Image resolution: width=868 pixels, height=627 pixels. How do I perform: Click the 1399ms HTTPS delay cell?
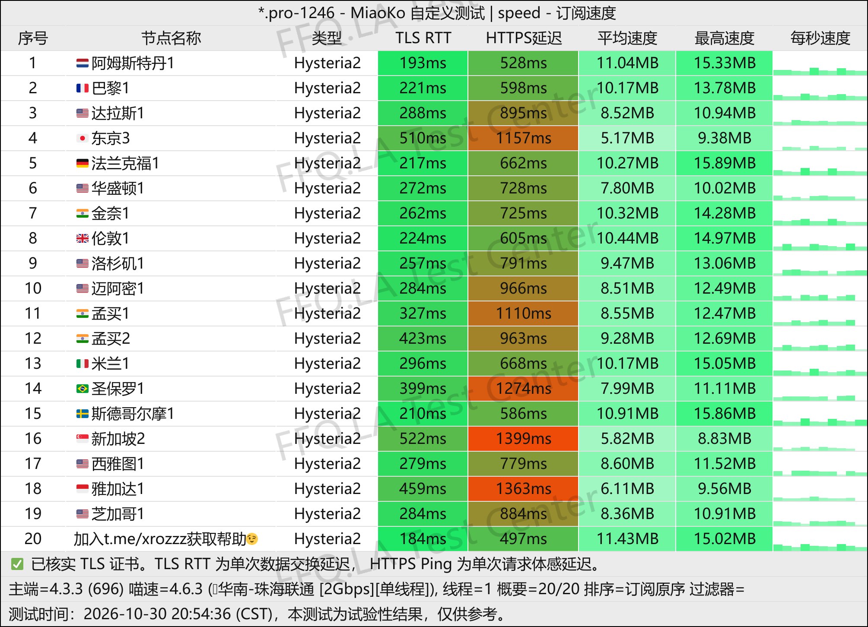click(x=523, y=439)
